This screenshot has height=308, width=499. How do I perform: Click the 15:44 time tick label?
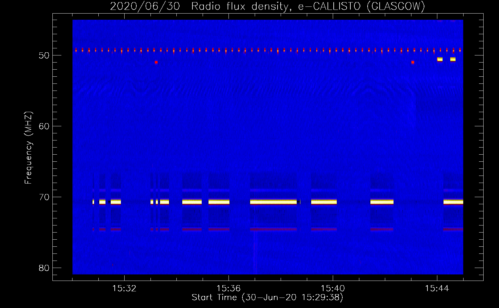437,289
